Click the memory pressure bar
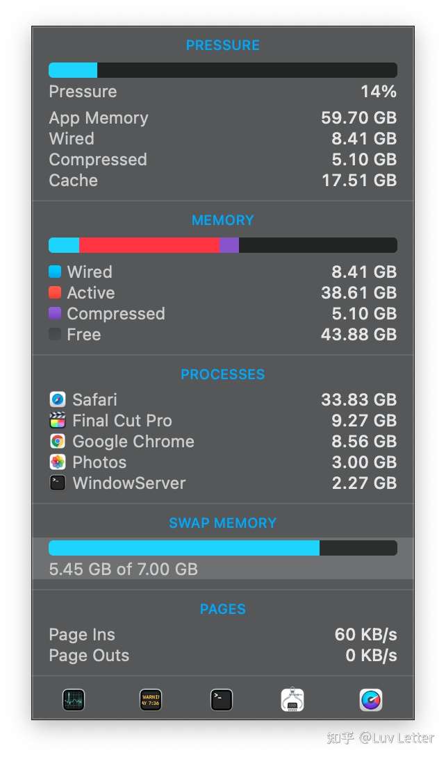Screen dimensions: 446x757 (x=222, y=70)
